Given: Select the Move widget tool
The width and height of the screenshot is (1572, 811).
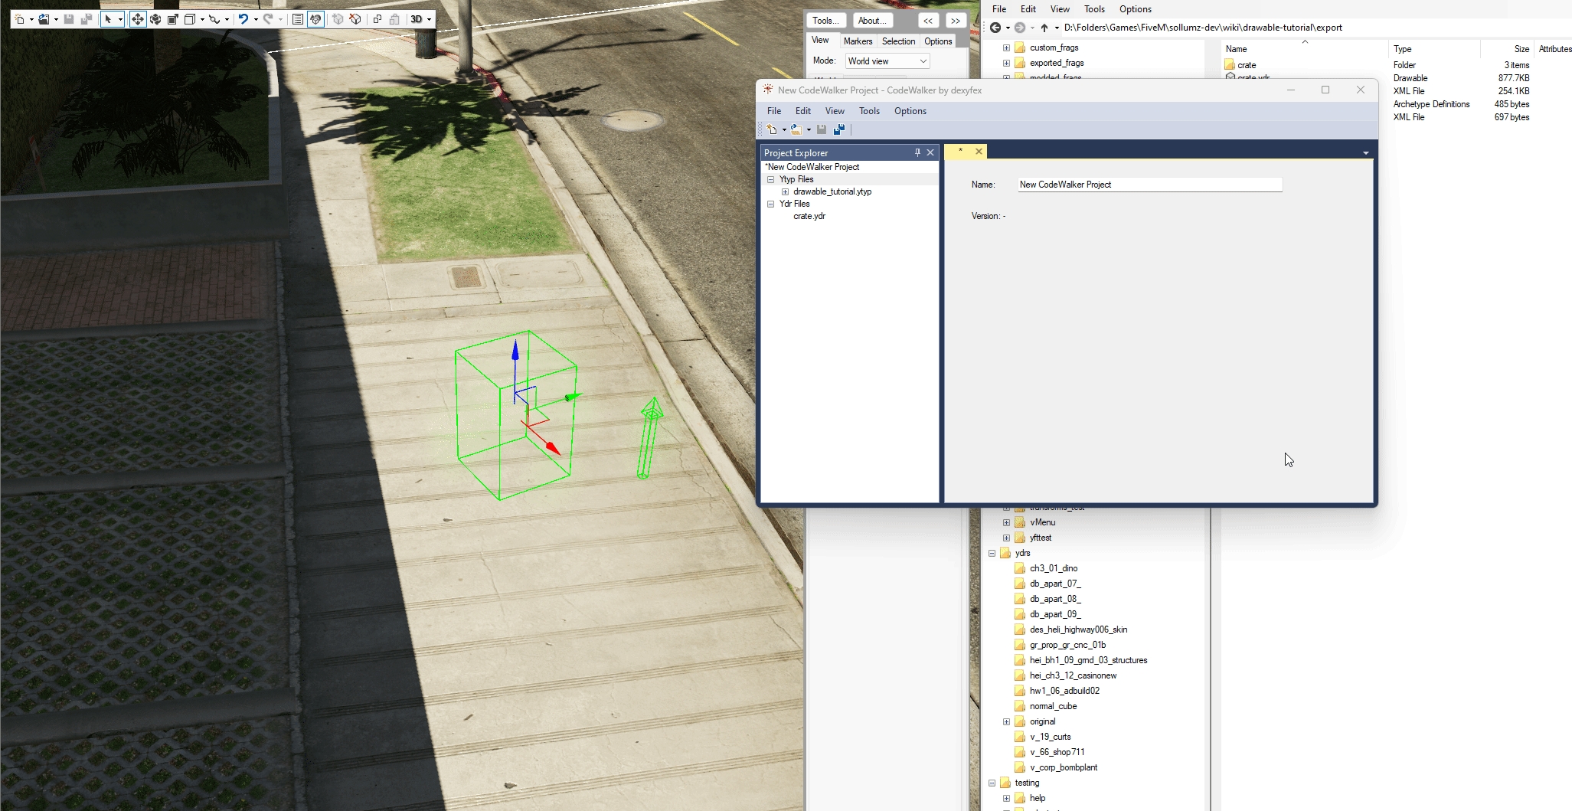Looking at the screenshot, I should click(x=138, y=19).
